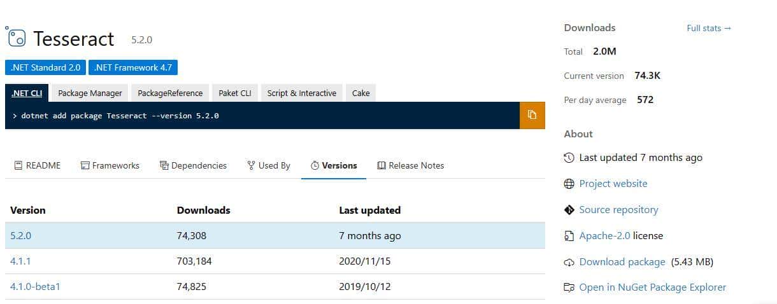
Task: Select the .NET CLI tab
Action: tap(27, 93)
